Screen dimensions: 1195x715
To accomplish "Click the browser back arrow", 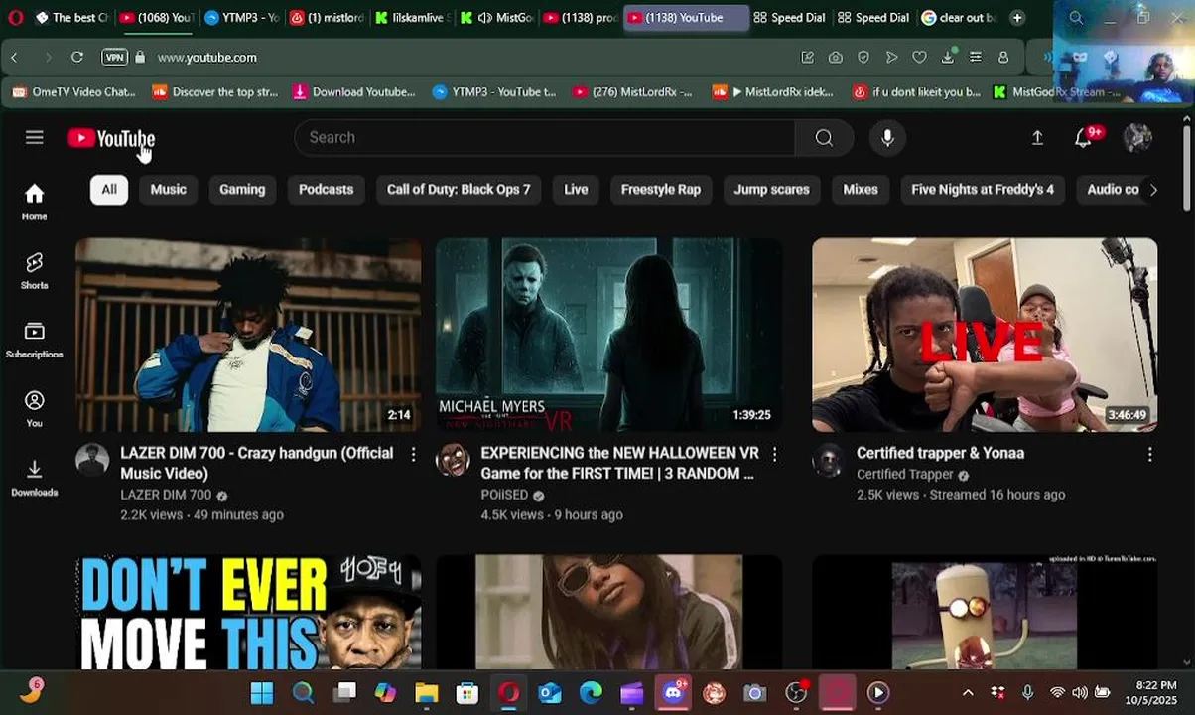I will point(14,58).
